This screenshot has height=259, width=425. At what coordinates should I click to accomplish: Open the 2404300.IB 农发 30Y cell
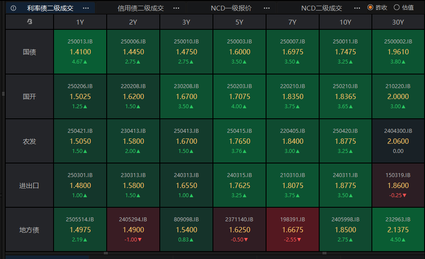point(398,141)
